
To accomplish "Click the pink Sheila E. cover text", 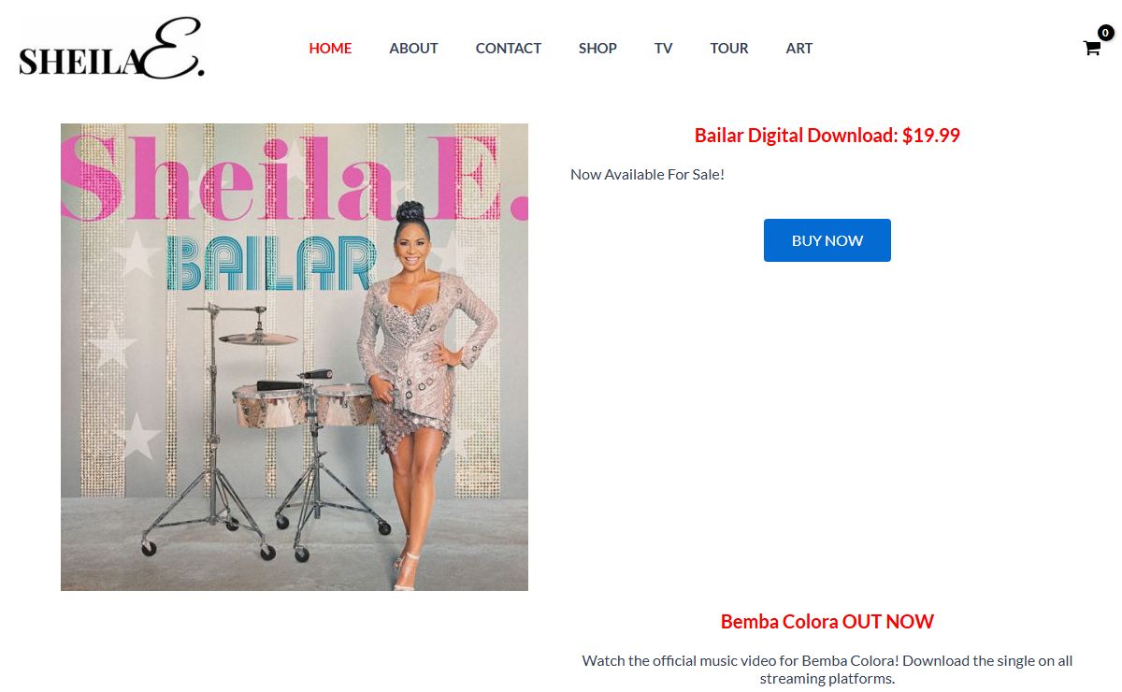I will click(x=295, y=178).
